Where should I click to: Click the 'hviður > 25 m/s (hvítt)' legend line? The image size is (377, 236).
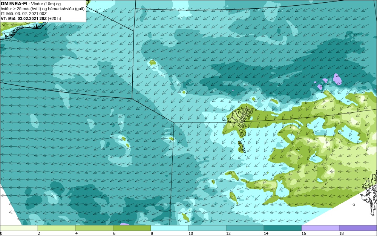pos(21,9)
